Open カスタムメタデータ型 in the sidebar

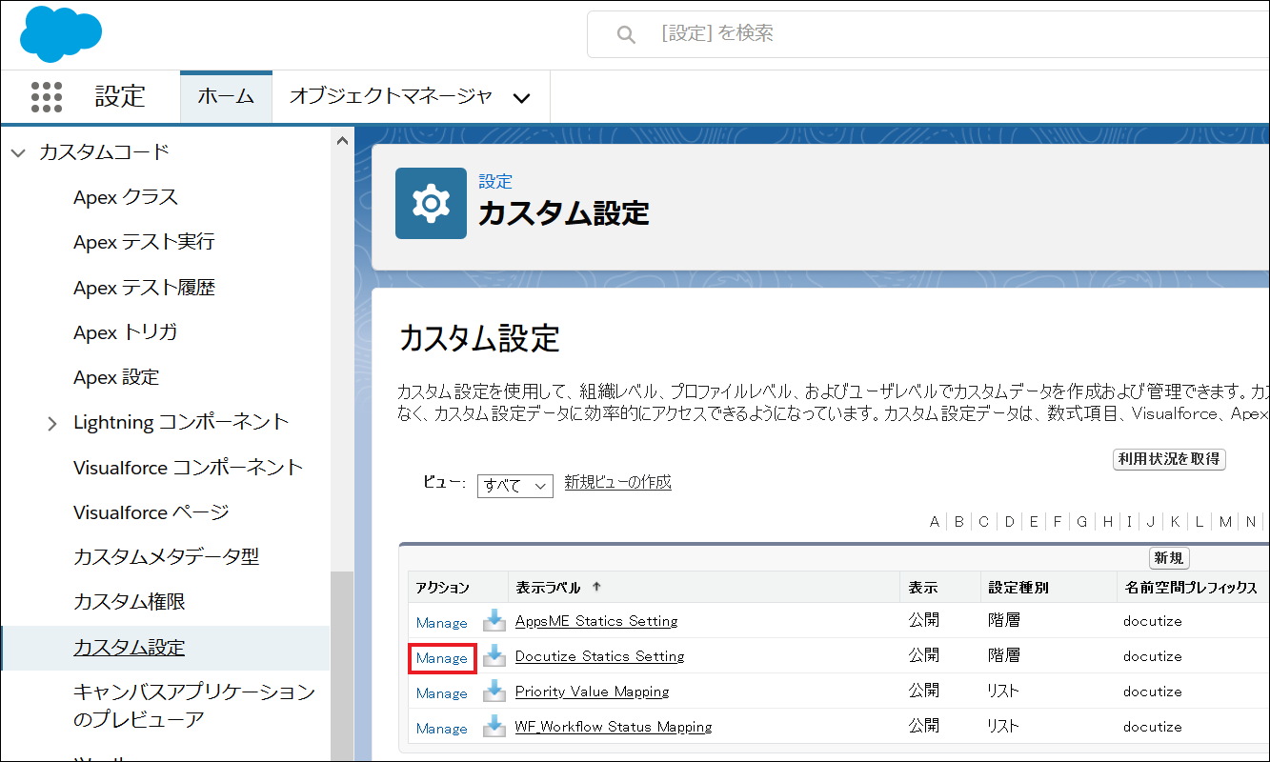tap(166, 556)
